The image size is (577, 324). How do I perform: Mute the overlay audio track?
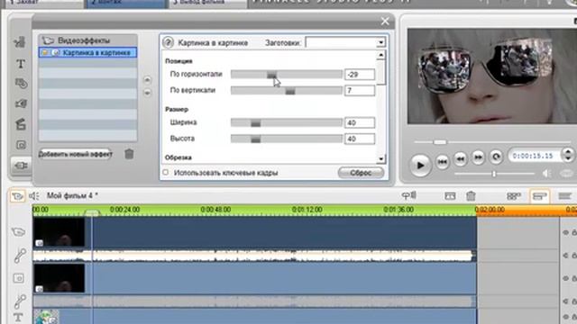tap(565, 301)
